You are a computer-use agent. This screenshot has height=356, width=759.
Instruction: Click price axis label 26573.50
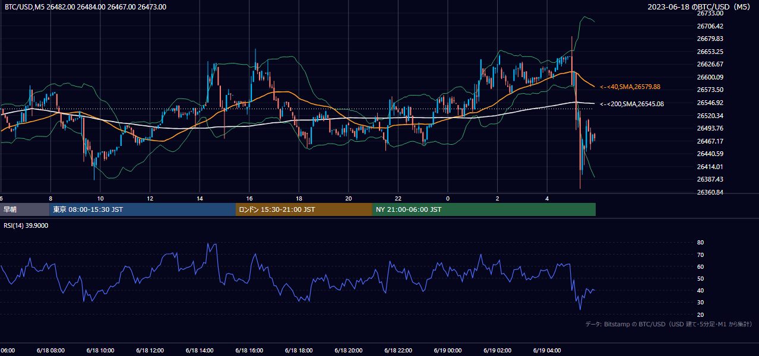click(710, 90)
